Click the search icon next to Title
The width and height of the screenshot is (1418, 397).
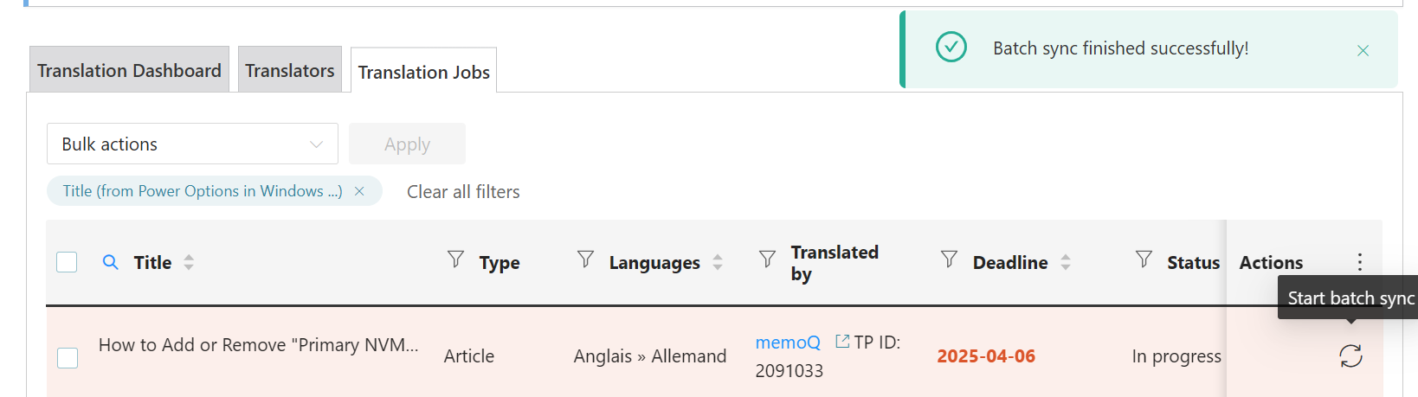pos(110,262)
